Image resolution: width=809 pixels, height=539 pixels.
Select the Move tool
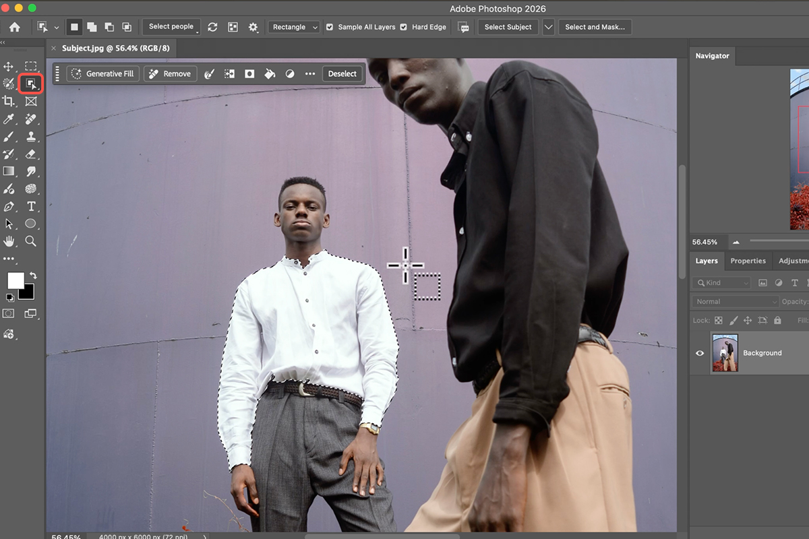(9, 66)
